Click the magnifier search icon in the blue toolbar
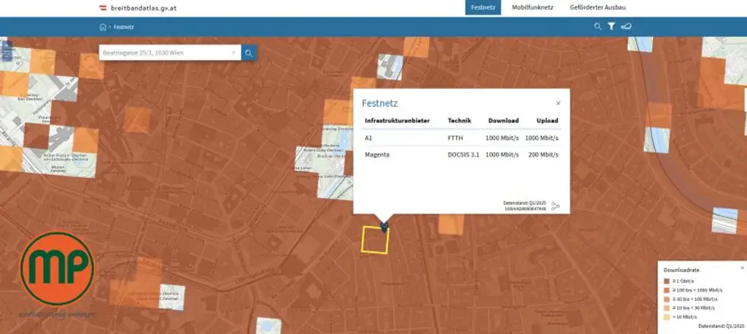This screenshot has width=747, height=334. point(597,26)
